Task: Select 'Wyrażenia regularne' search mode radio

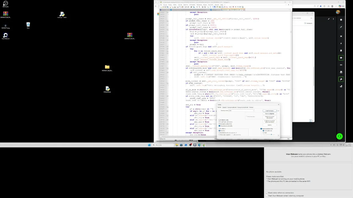Action: (x=219, y=135)
